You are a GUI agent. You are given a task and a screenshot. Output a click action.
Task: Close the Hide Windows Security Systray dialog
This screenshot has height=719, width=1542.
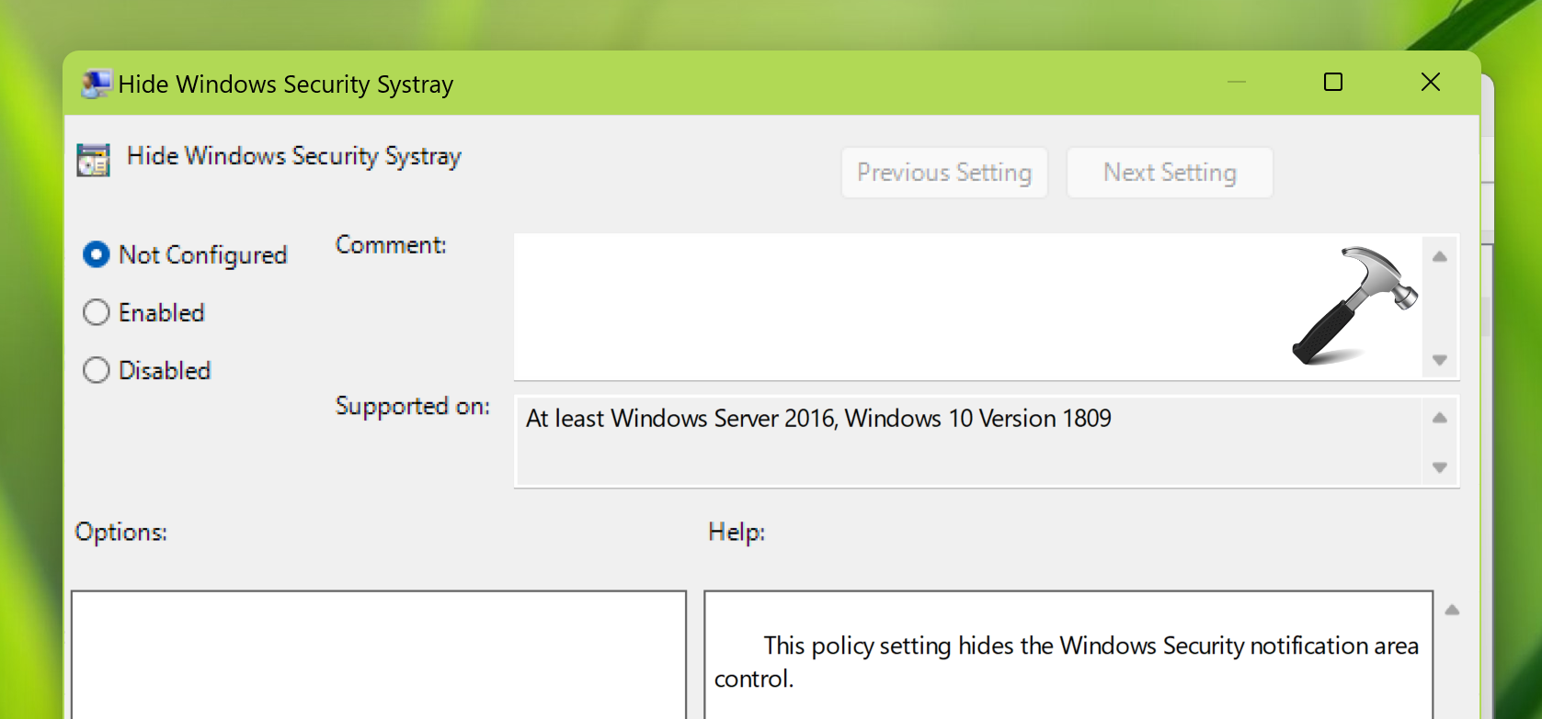[x=1431, y=83]
